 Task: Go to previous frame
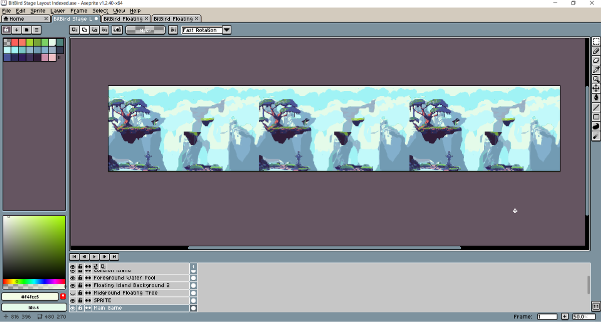pos(85,257)
